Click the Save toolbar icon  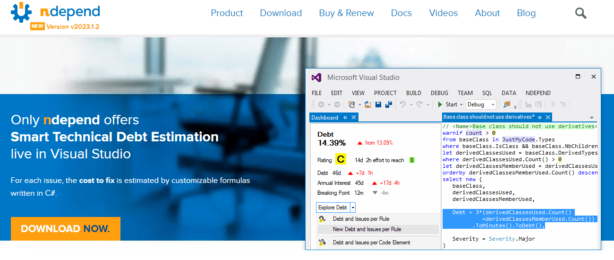pos(378,104)
